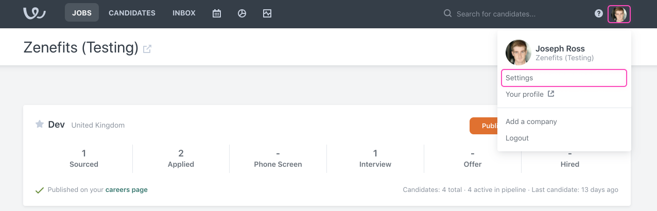Choose Logout in the account menu
Screen dimensions: 657x211
pos(517,138)
